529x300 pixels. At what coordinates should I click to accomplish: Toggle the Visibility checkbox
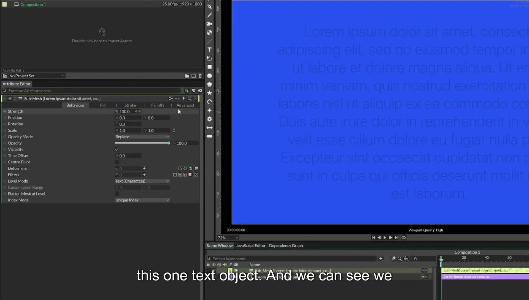[x=117, y=149]
